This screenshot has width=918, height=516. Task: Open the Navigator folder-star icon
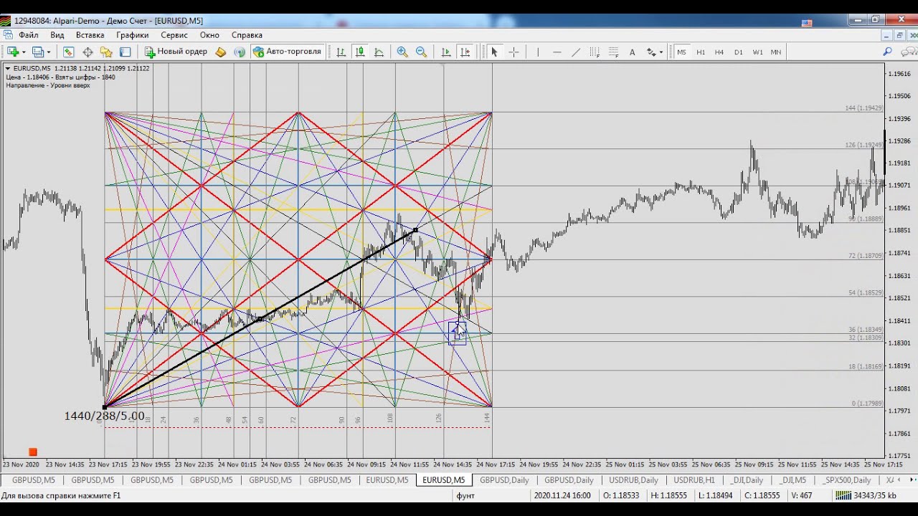pyautogui.click(x=106, y=52)
